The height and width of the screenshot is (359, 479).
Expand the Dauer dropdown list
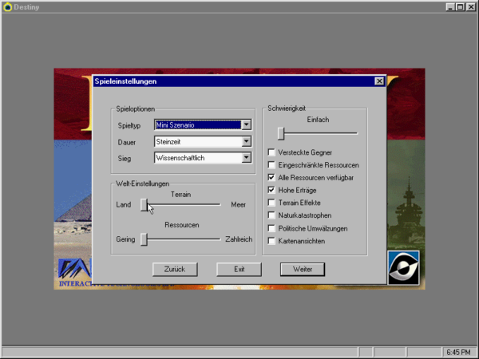point(246,142)
